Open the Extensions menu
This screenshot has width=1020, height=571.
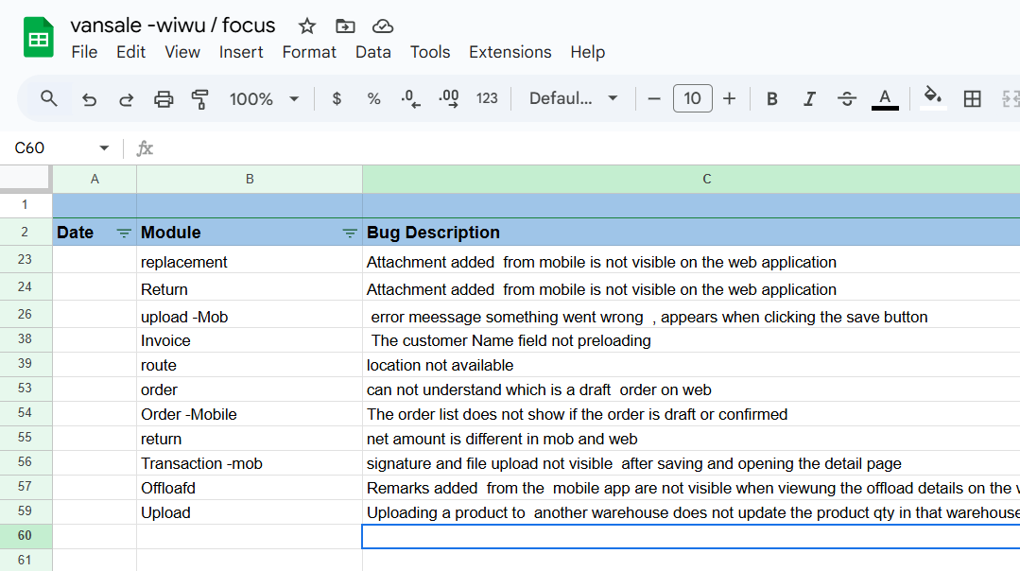coord(510,52)
